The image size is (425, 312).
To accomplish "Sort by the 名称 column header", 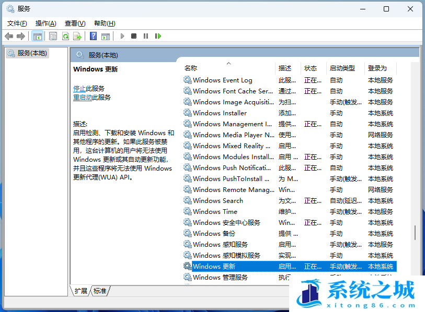I will 229,68.
